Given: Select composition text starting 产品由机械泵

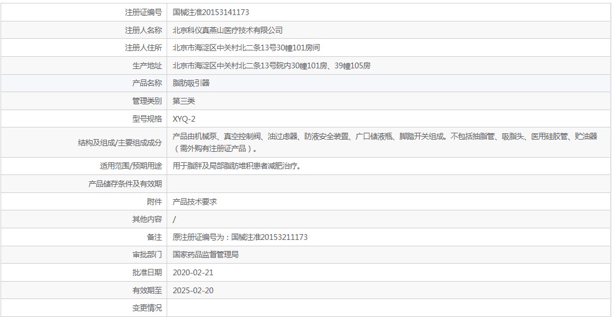Looking at the screenshot, I should click(385, 143).
